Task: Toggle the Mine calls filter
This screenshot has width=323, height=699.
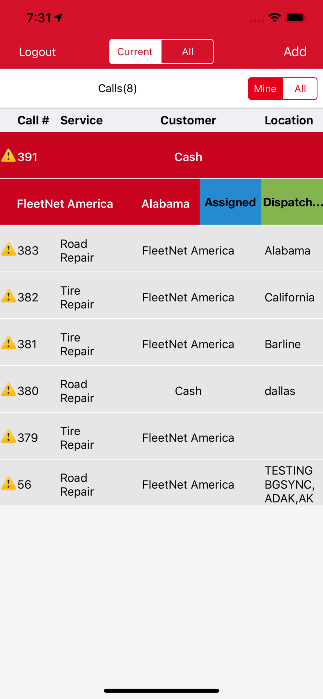Action: (265, 88)
